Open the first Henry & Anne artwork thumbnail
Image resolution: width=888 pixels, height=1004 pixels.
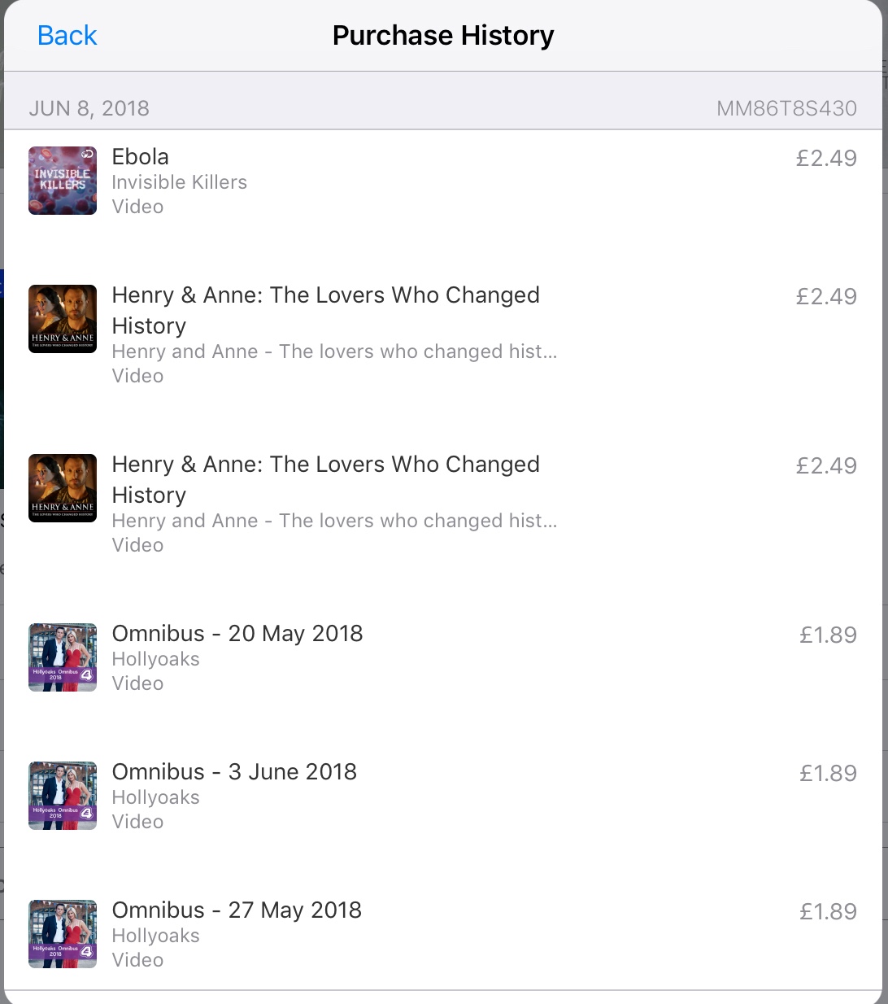click(63, 318)
